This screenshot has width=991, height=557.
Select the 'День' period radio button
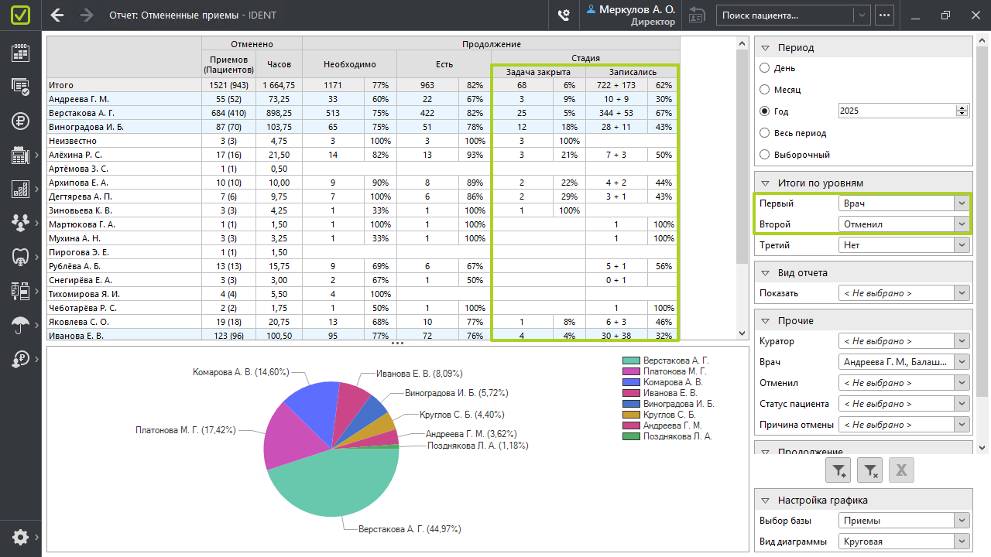point(765,68)
